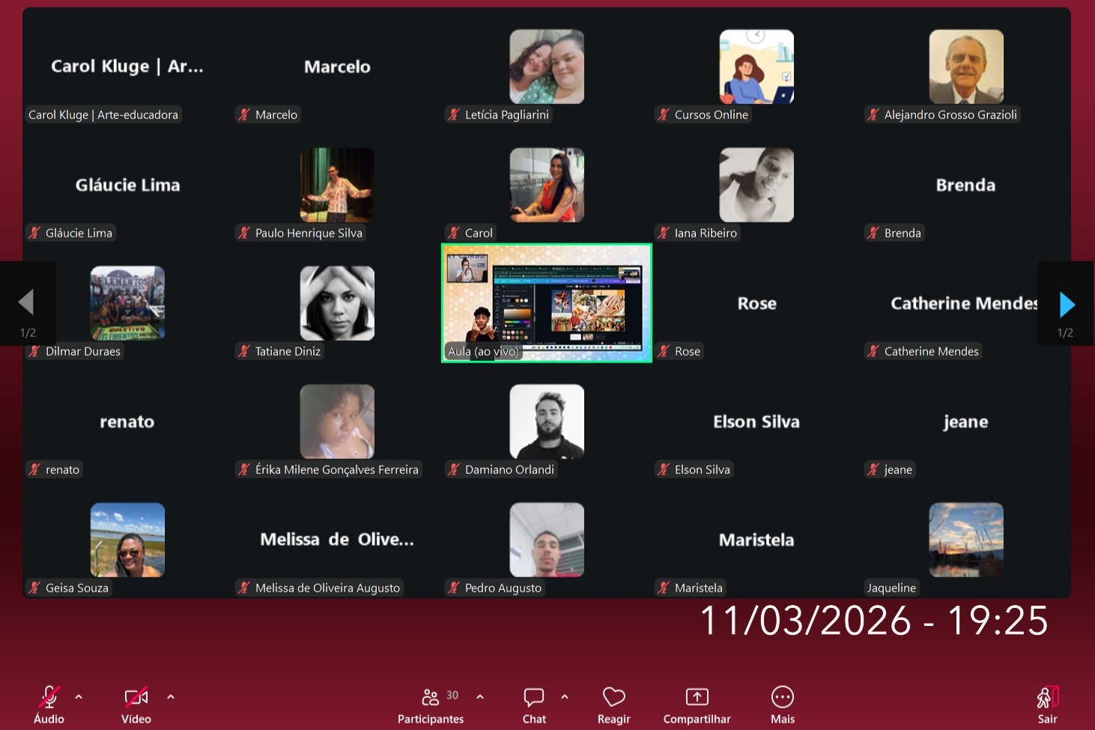Image resolution: width=1095 pixels, height=730 pixels.
Task: Click muted mic icon beside Damiano Orlandi
Action: coord(454,469)
